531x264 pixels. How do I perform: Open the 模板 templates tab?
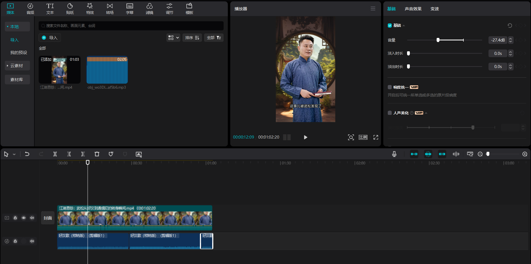pos(189,9)
